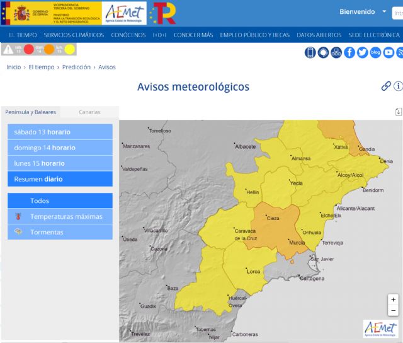403x343 pixels.
Task: Click the warning triangle alerts icon
Action: click(8, 49)
